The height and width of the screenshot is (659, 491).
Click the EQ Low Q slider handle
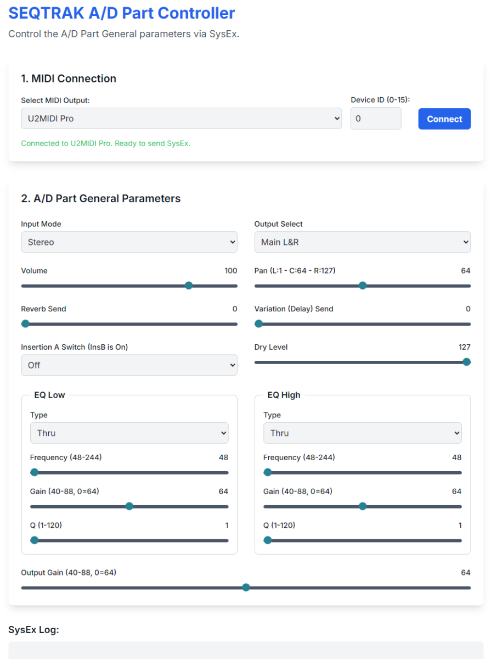pyautogui.click(x=35, y=540)
